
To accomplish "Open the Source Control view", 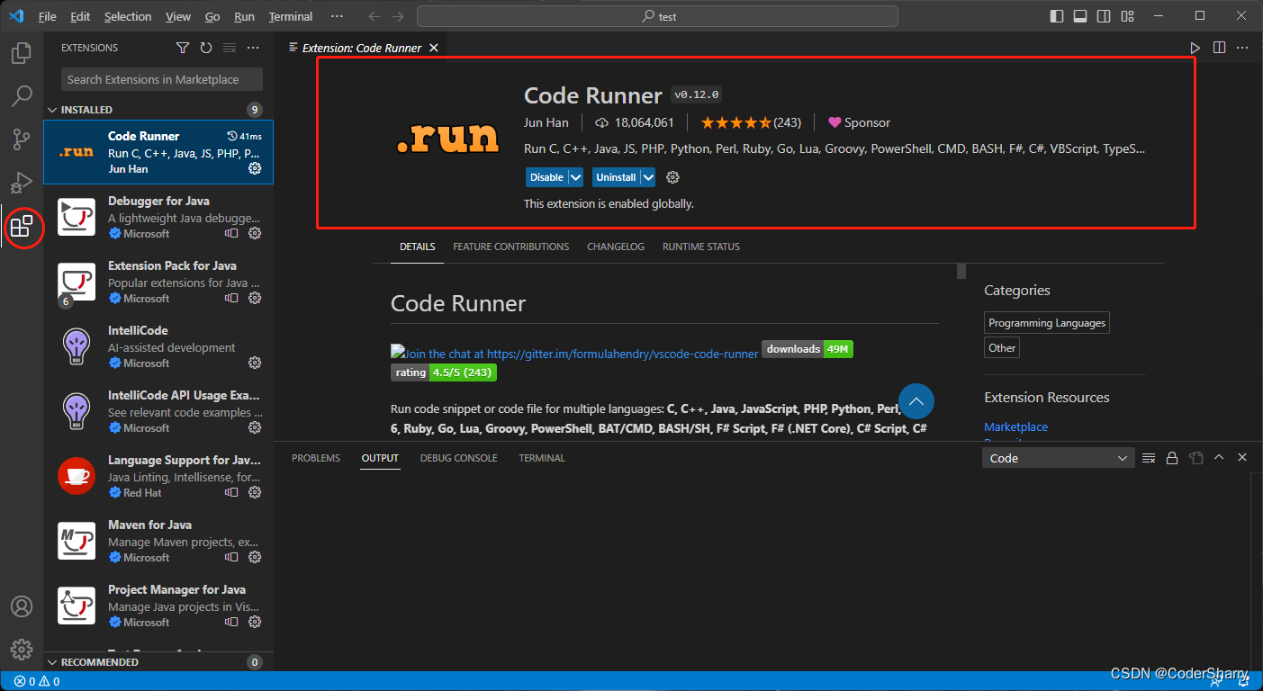I will pyautogui.click(x=22, y=139).
